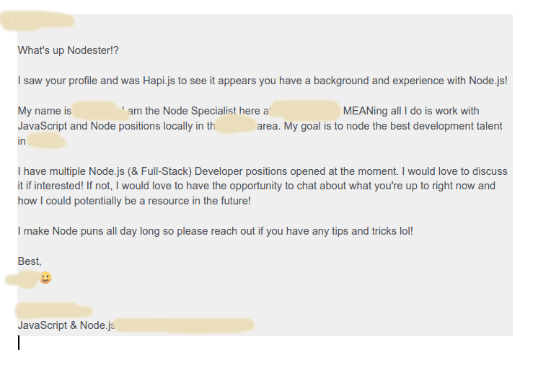Image resolution: width=538 pixels, height=375 pixels.
Task: Click the "What's up Nodester!?" greeting line
Action: point(69,50)
